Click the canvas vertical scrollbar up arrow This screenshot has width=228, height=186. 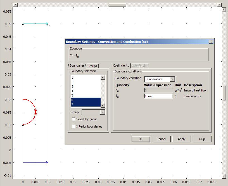point(224,10)
